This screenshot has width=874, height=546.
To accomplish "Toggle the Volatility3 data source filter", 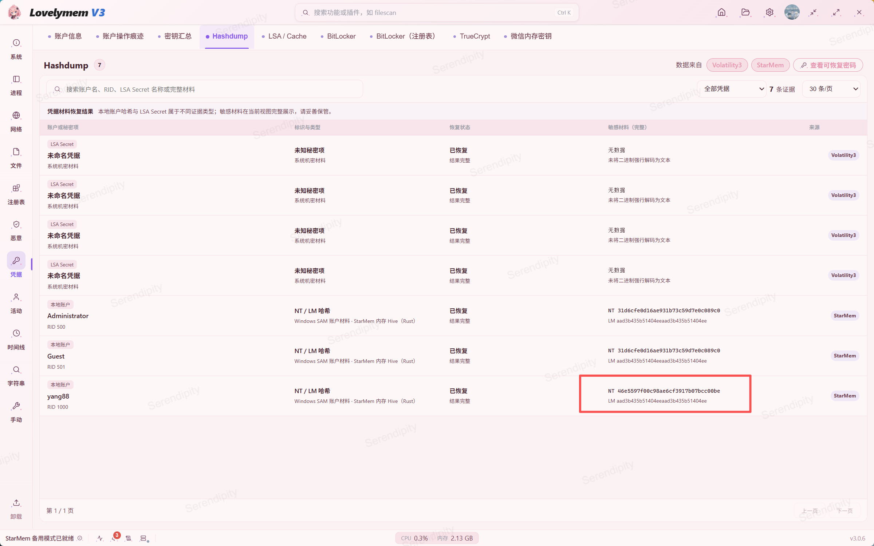I will pos(727,65).
